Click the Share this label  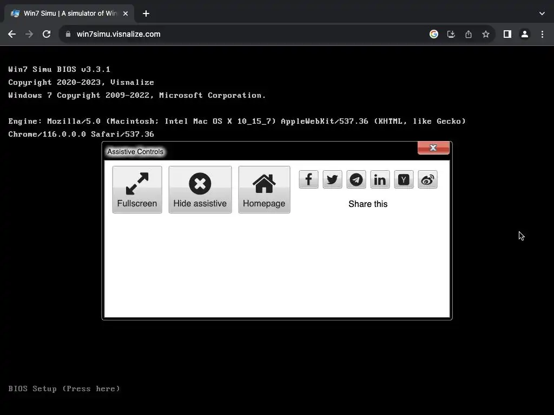(x=368, y=204)
